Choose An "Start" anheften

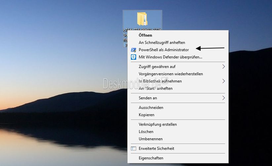(178, 88)
